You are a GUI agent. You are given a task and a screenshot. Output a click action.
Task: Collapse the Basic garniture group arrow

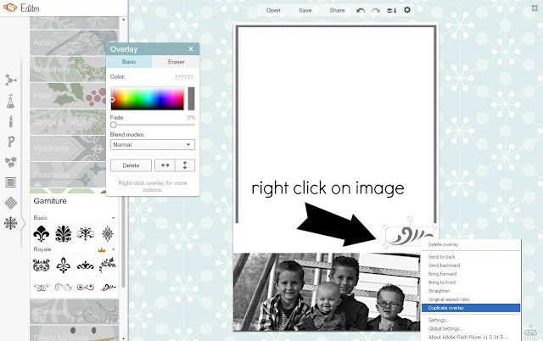click(113, 218)
